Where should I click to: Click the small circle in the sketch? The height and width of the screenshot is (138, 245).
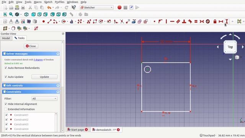click(147, 69)
